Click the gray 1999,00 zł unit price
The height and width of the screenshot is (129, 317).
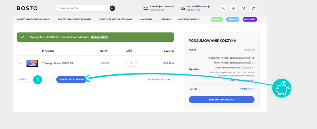click(106, 63)
